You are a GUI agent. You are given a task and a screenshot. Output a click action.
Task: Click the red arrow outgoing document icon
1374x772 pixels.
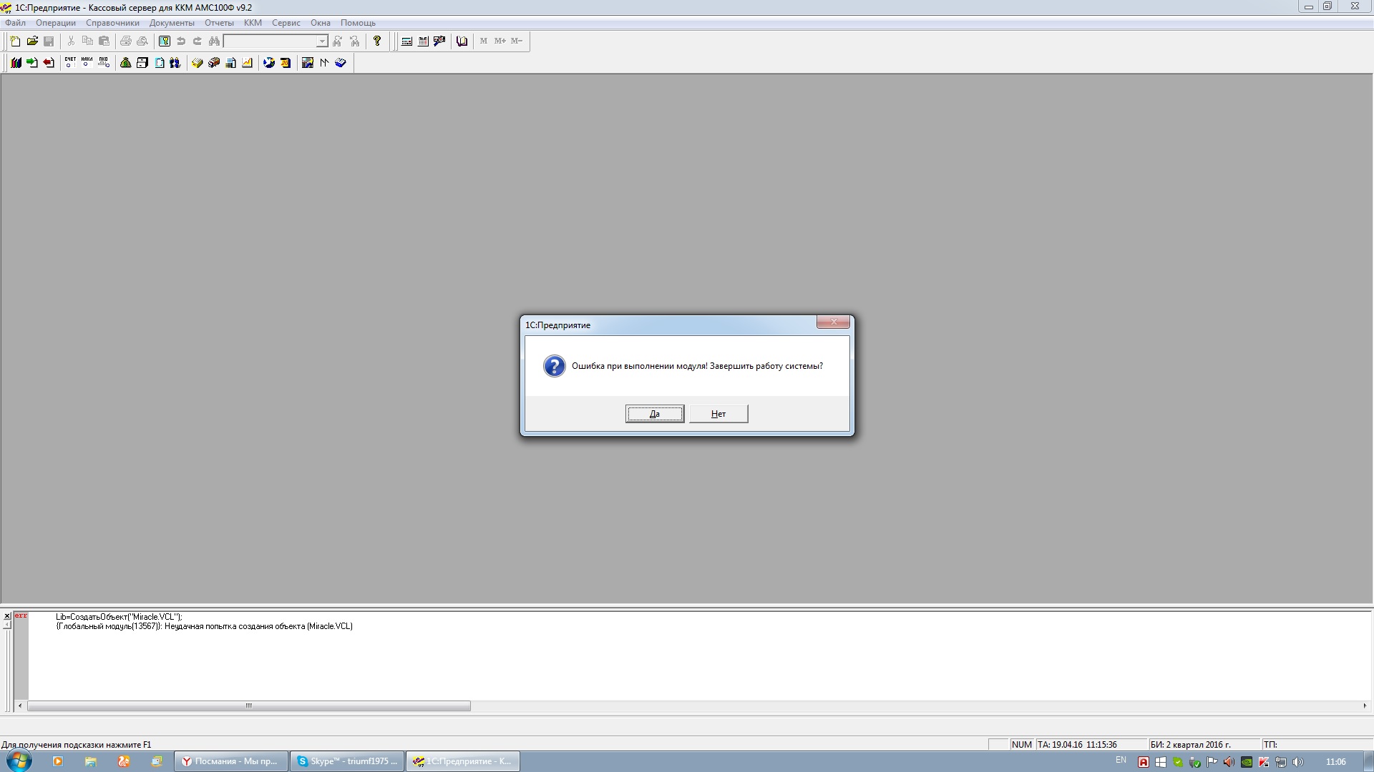click(x=49, y=63)
